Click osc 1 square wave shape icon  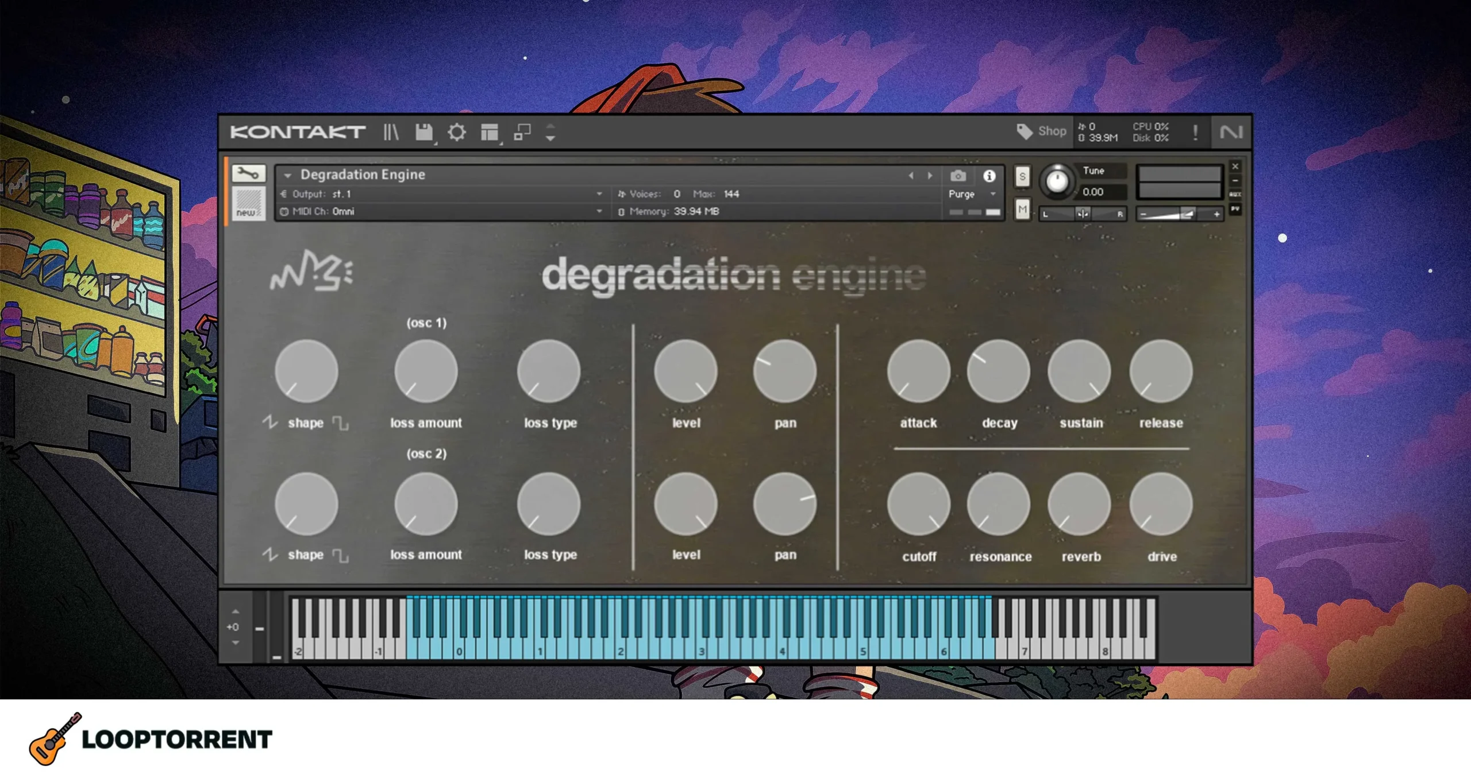341,423
